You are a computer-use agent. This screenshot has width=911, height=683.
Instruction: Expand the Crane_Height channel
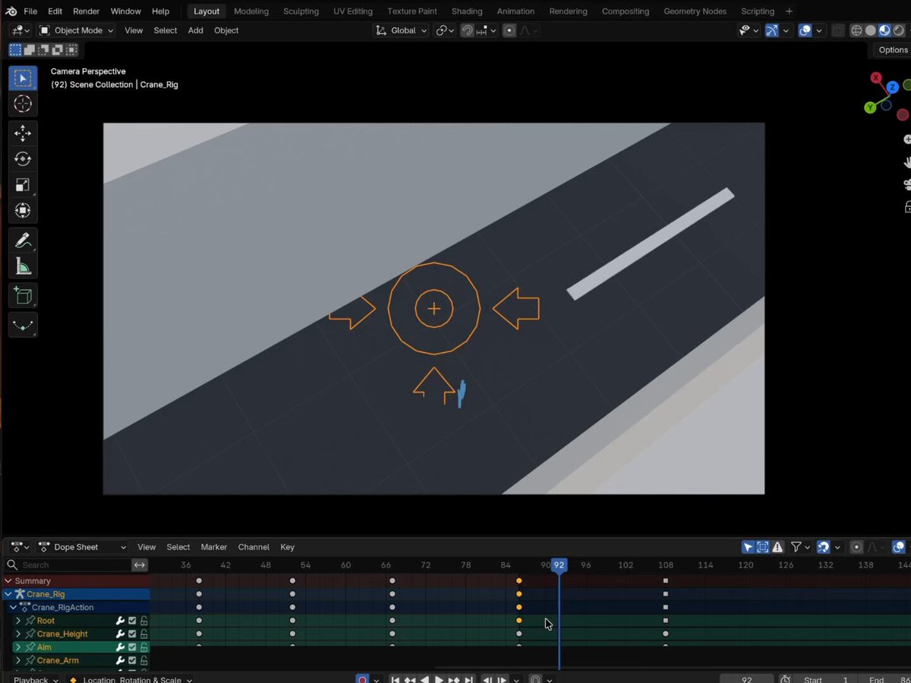tap(18, 634)
